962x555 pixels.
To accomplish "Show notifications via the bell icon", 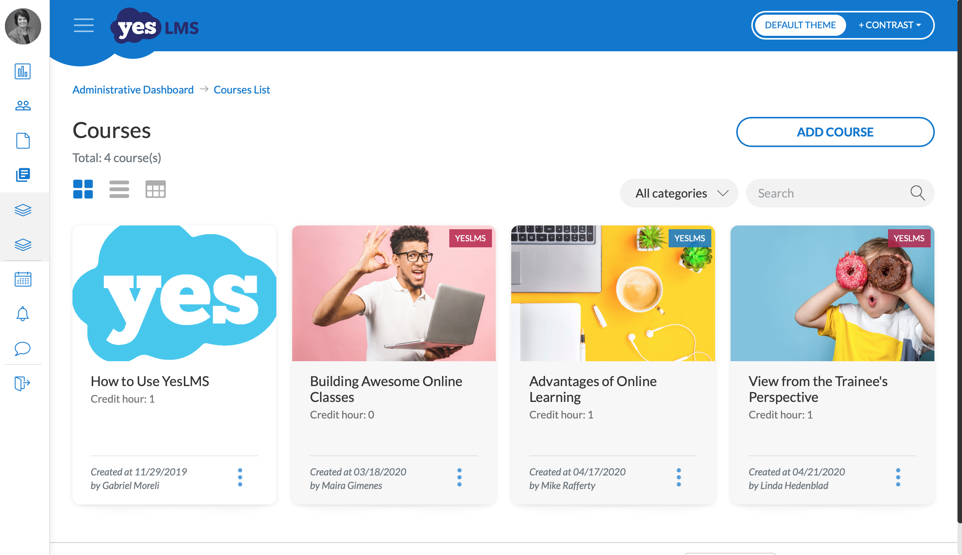I will click(23, 313).
